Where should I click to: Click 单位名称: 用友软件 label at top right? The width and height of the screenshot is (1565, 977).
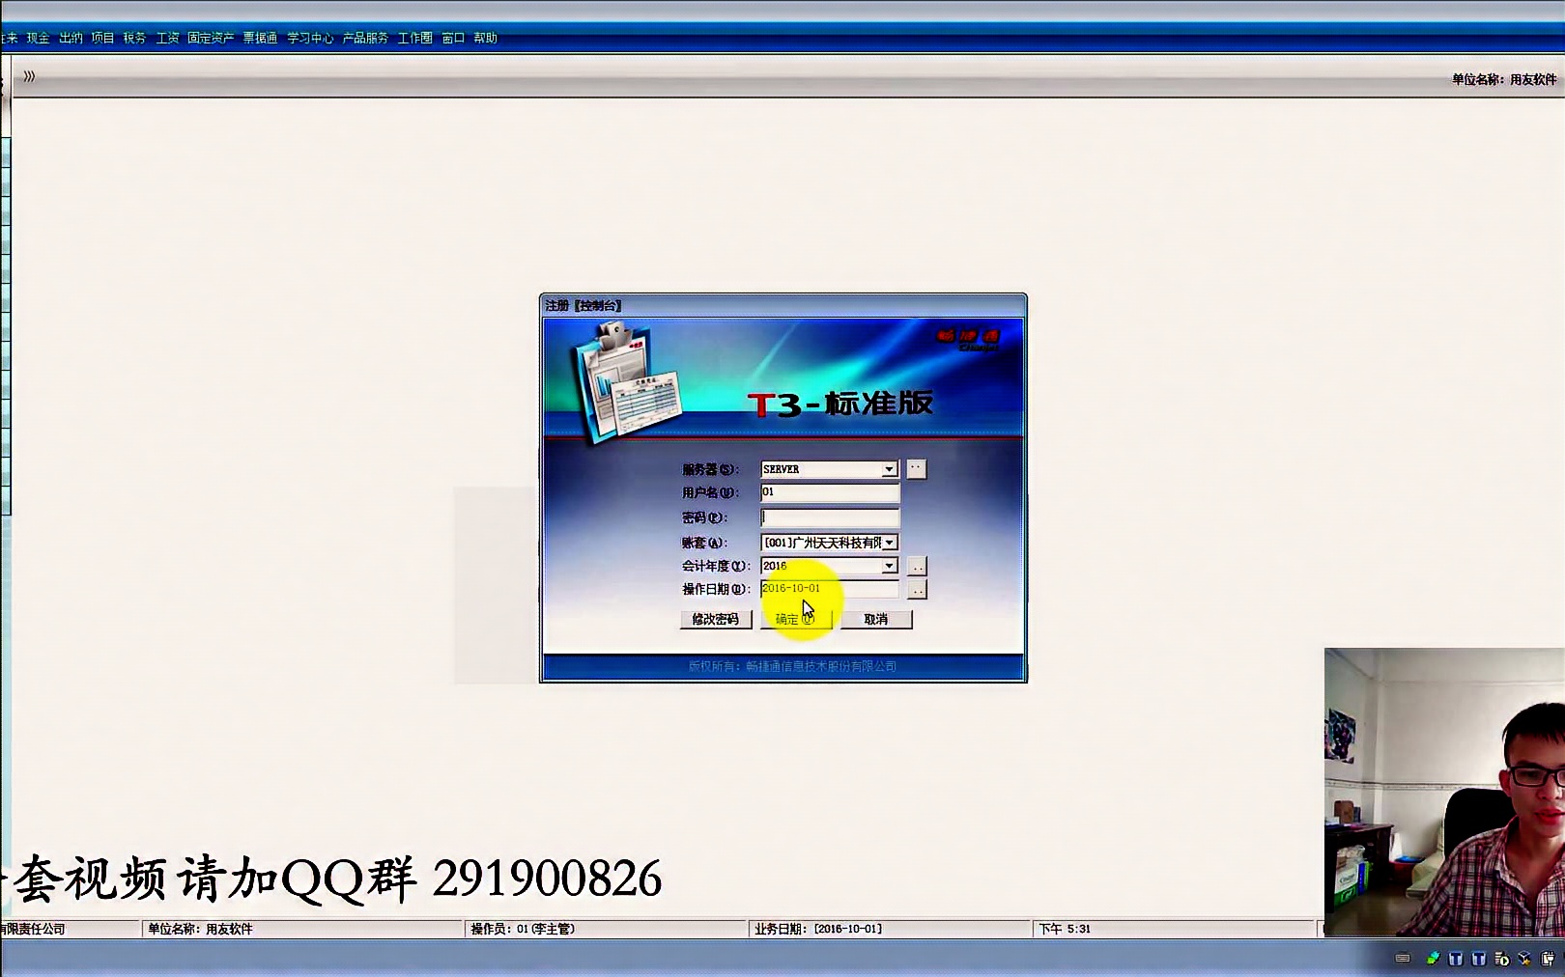(x=1504, y=79)
